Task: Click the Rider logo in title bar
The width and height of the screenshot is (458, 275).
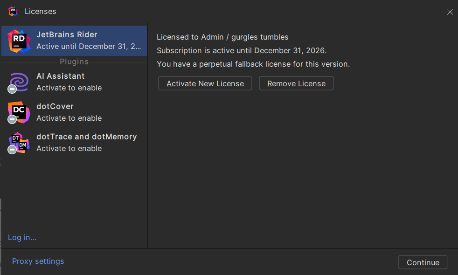Action: click(x=13, y=11)
